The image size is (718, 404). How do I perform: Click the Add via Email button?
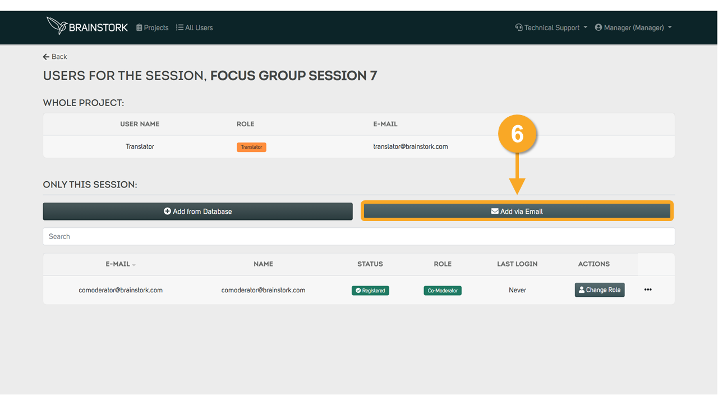(x=517, y=212)
